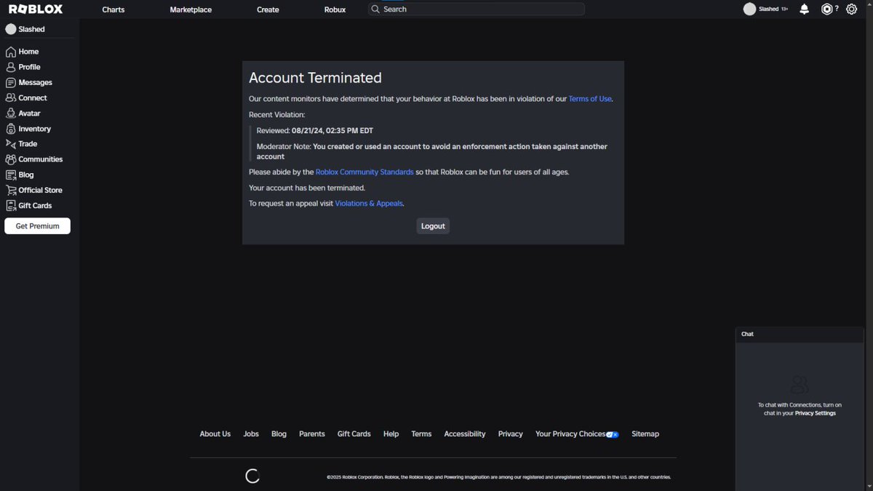Open the Robux balance icon
The height and width of the screenshot is (491, 873).
[x=826, y=9]
